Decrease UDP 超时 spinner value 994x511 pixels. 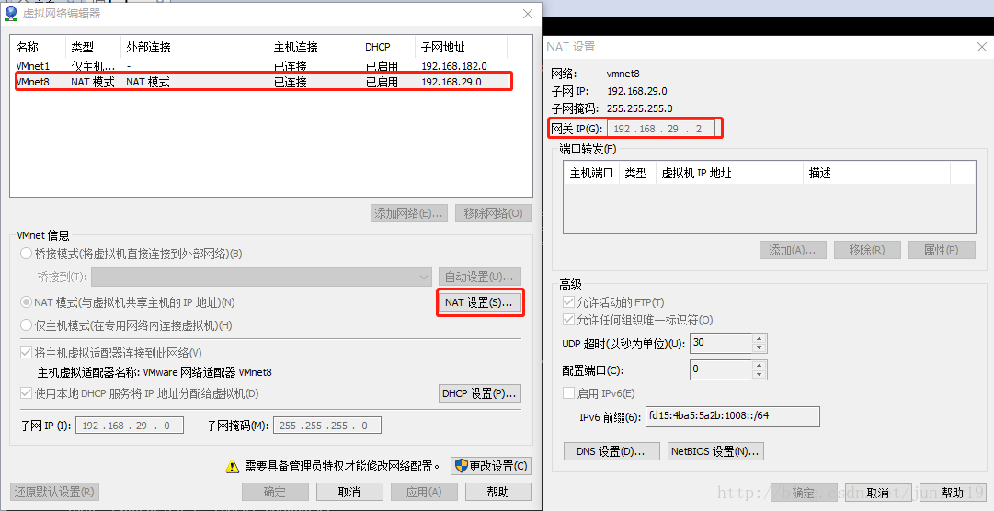760,348
